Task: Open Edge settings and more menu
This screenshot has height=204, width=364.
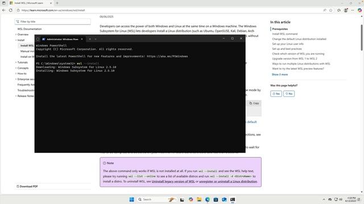Action: (353, 10)
